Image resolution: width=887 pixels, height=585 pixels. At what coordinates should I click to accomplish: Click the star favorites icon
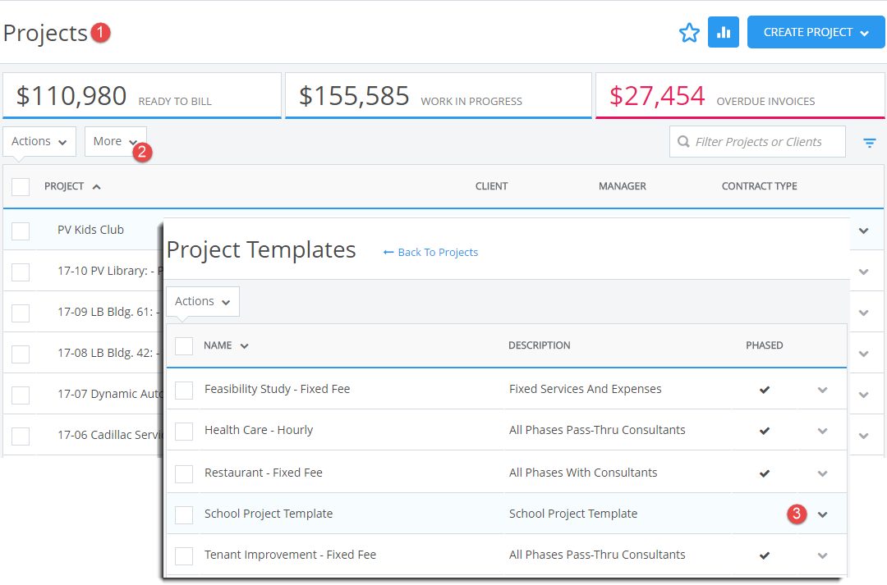click(x=689, y=32)
